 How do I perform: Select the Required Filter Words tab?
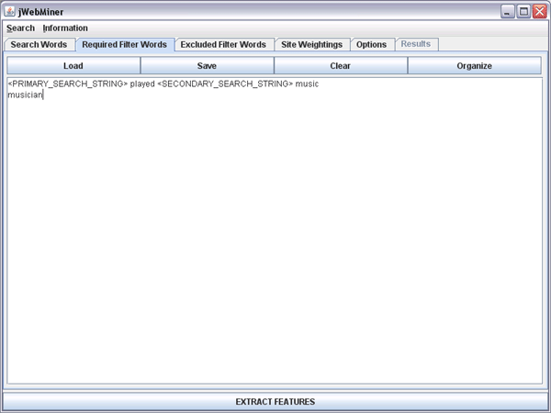coord(124,44)
